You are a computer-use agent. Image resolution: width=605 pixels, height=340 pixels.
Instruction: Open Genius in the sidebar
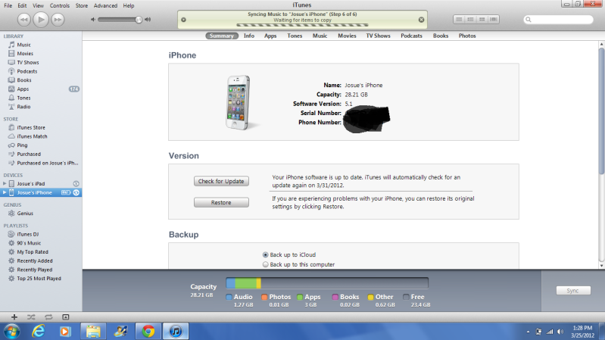pyautogui.click(x=25, y=214)
